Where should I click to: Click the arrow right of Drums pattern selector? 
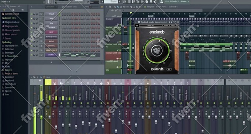tap(120, 1)
